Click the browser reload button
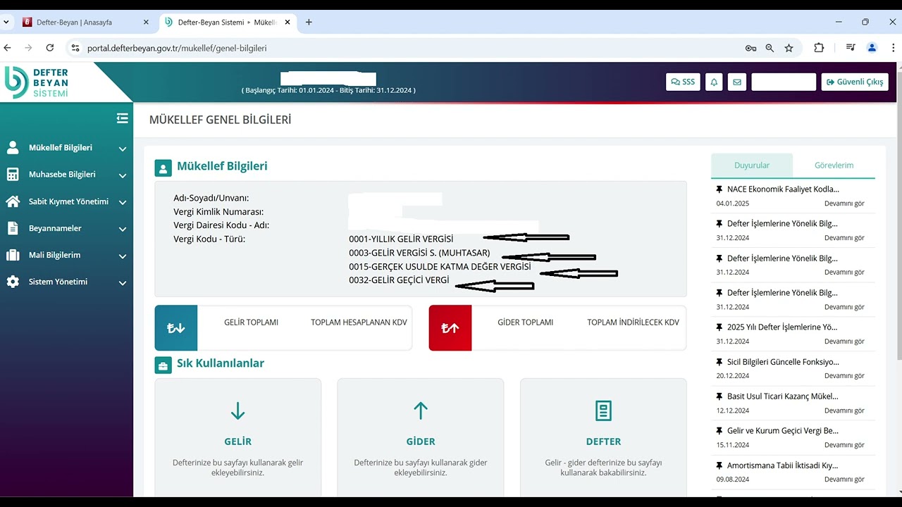Screen dimensions: 902x507 tap(50, 48)
